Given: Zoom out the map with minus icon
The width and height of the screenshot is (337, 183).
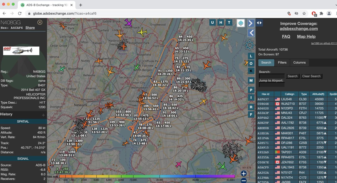Looking at the screenshot, I should point(244,180).
